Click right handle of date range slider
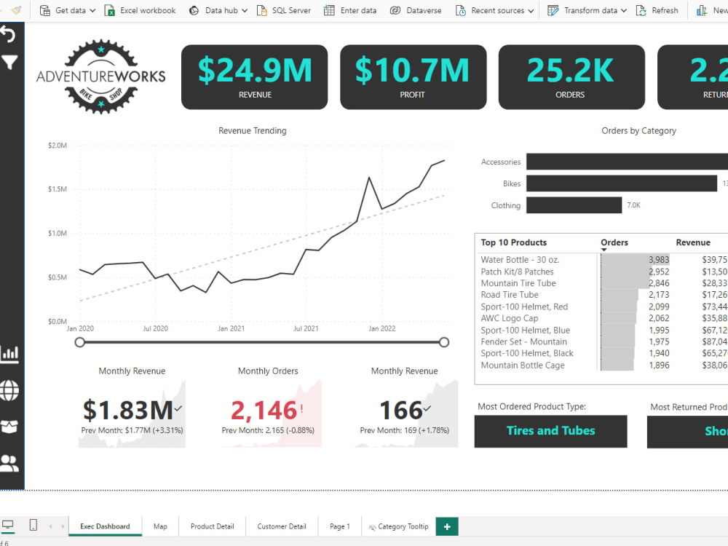 (444, 342)
